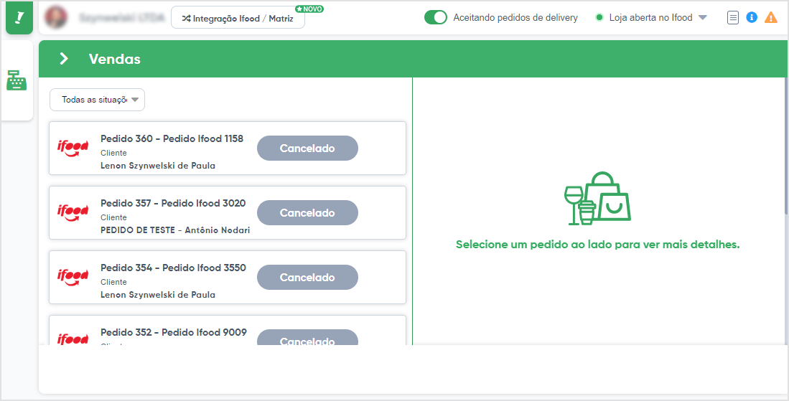Click Cancelado status on Pedido 360
The height and width of the screenshot is (401, 789).
point(307,148)
